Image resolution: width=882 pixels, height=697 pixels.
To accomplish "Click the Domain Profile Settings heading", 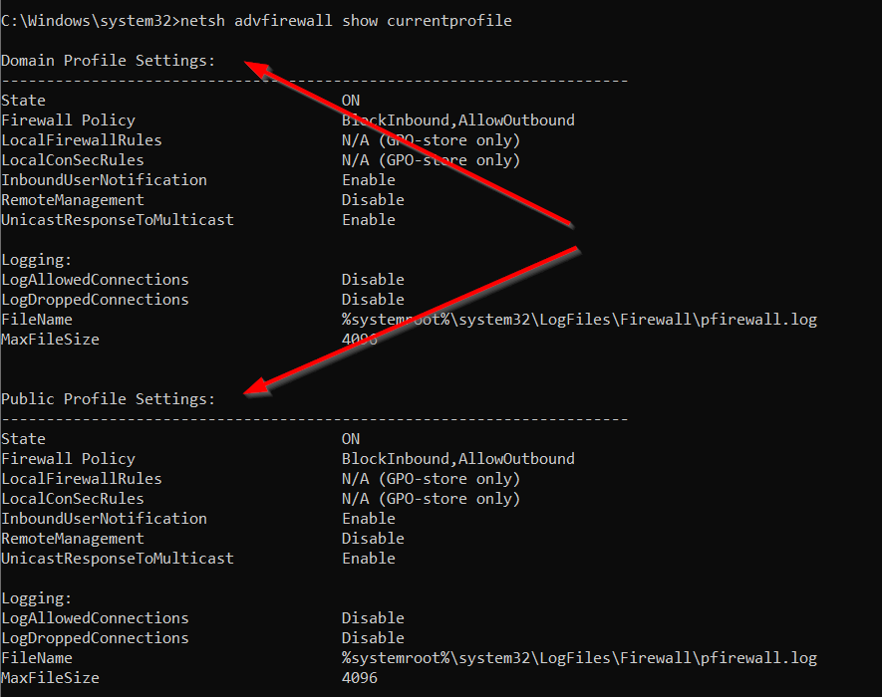I will click(108, 61).
